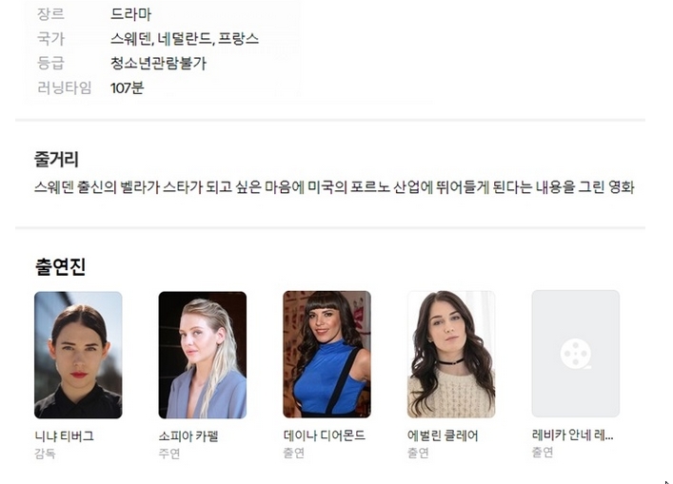Open 니나 티버그 director photo
The height and width of the screenshot is (484, 673).
[x=78, y=355]
